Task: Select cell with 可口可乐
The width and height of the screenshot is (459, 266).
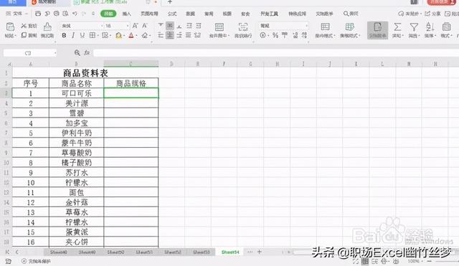Action: (x=77, y=93)
